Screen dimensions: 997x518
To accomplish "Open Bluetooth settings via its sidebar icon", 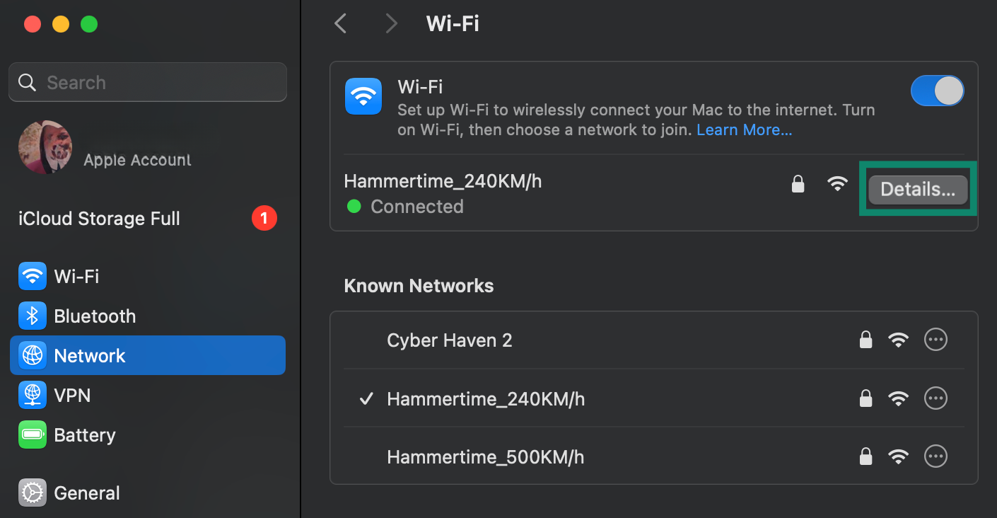I will [32, 316].
